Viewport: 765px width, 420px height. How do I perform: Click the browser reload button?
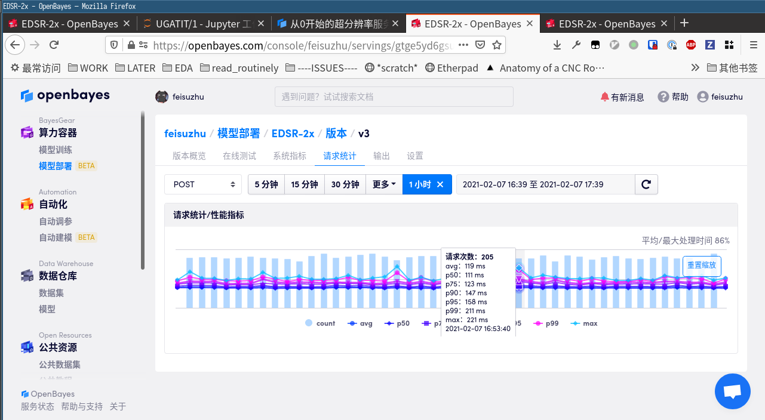(x=54, y=45)
